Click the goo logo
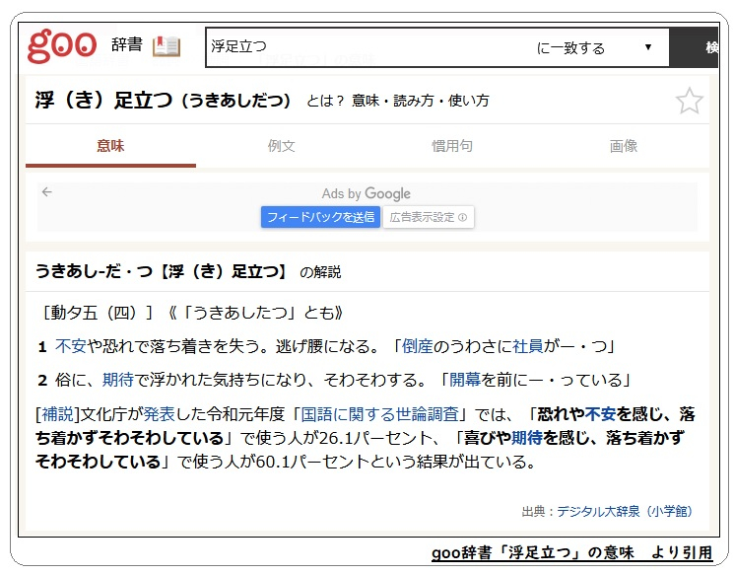This screenshot has width=734, height=575. tap(62, 46)
